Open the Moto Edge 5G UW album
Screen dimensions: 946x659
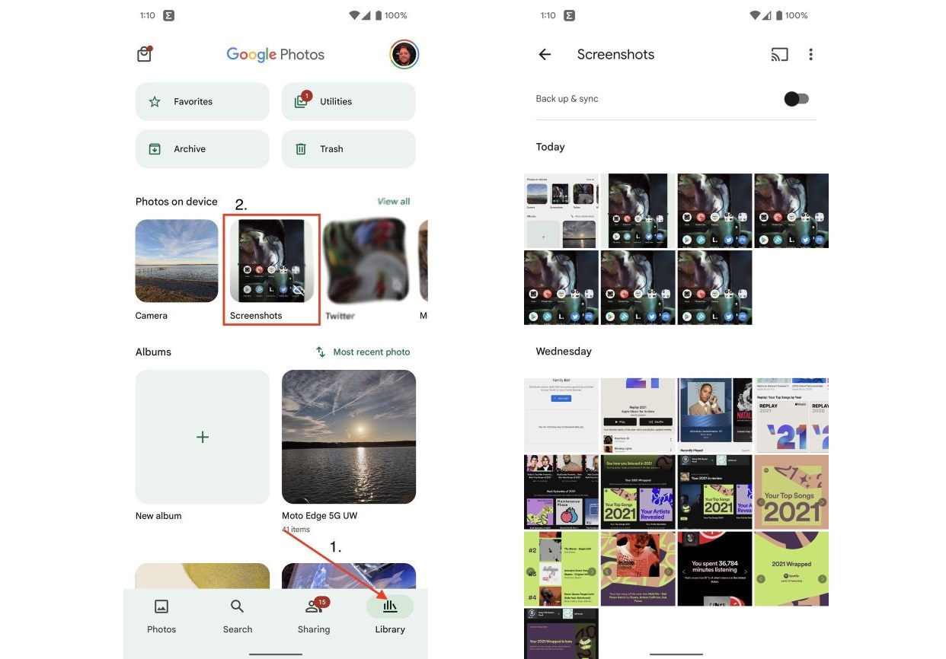click(x=349, y=437)
